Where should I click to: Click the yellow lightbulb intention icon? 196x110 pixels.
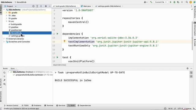pos(65,41)
